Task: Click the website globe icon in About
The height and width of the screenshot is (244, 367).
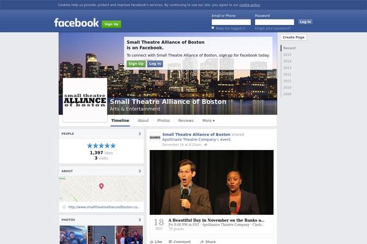Action: (64, 207)
